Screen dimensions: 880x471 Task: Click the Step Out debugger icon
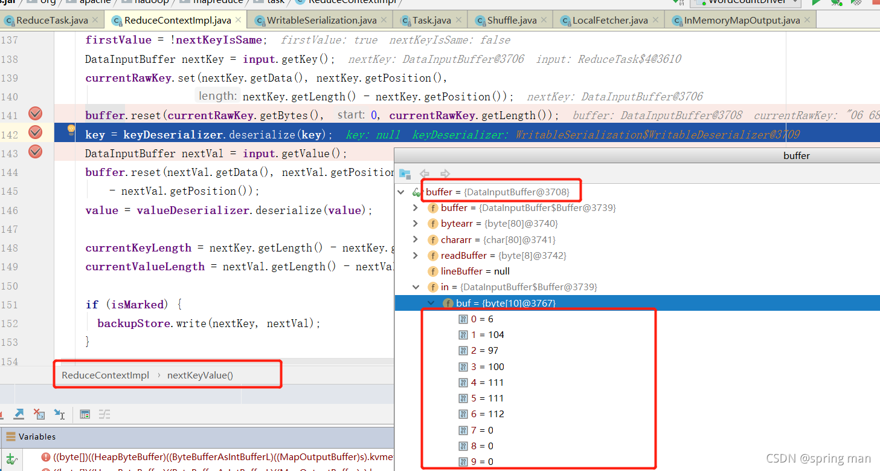click(19, 414)
